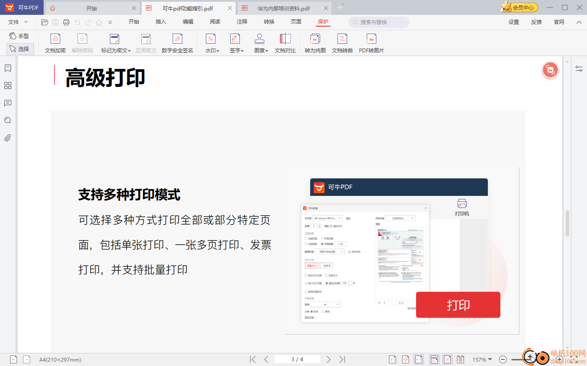Go to last page
587x366 pixels.
click(342, 359)
